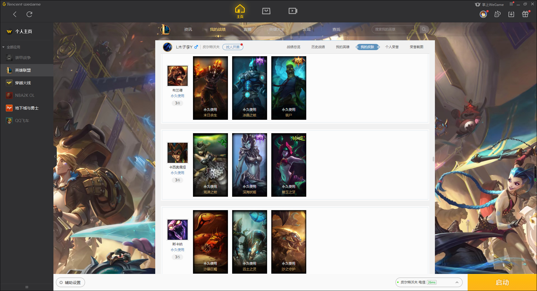Viewport: 537px width, 291px height.
Task: Click the 布兰德 champion portrait
Action: point(178,76)
